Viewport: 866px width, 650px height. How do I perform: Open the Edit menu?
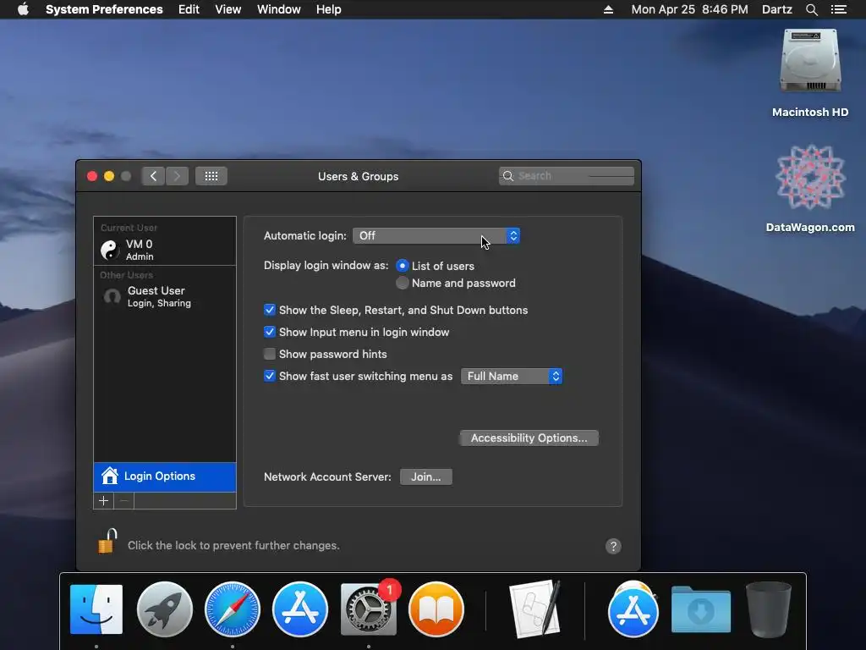189,9
